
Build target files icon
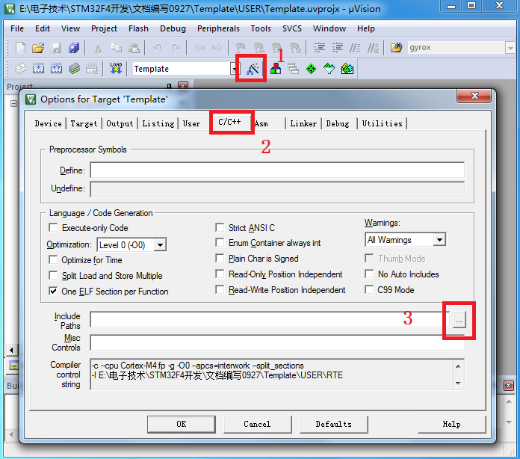click(x=38, y=69)
